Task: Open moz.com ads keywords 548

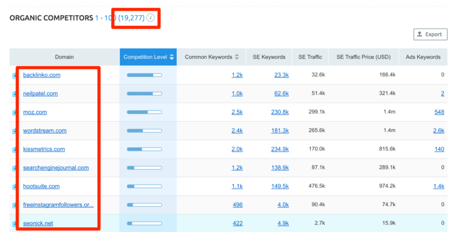Action: click(x=439, y=112)
